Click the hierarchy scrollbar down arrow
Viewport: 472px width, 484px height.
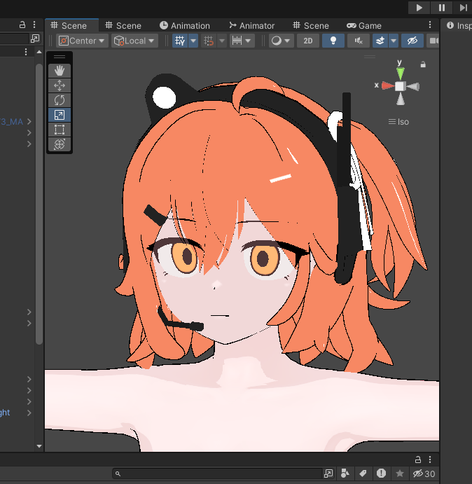[39, 446]
